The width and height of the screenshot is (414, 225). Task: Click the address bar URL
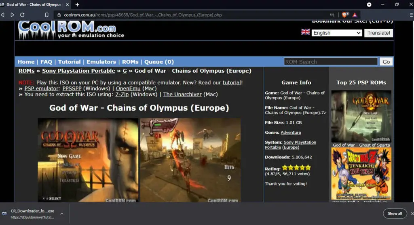[143, 15]
